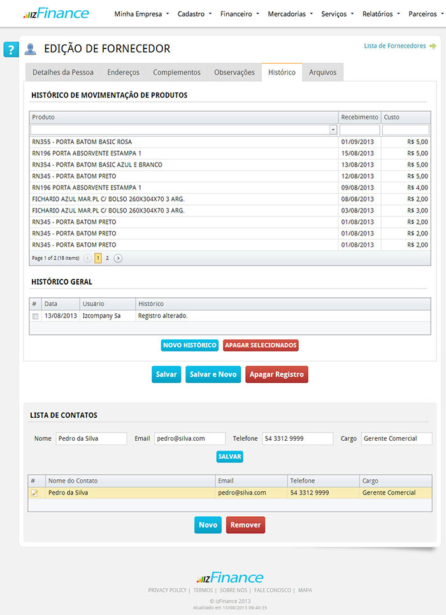The image size is (446, 615).
Task: Click the edit icon for Pedro da Silva
Action: 35,493
